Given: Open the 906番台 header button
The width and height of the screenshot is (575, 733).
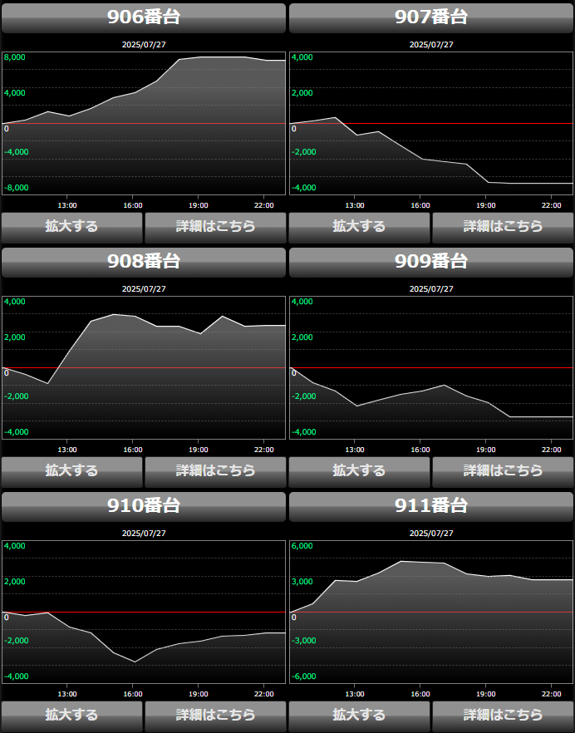Looking at the screenshot, I should point(144,18).
